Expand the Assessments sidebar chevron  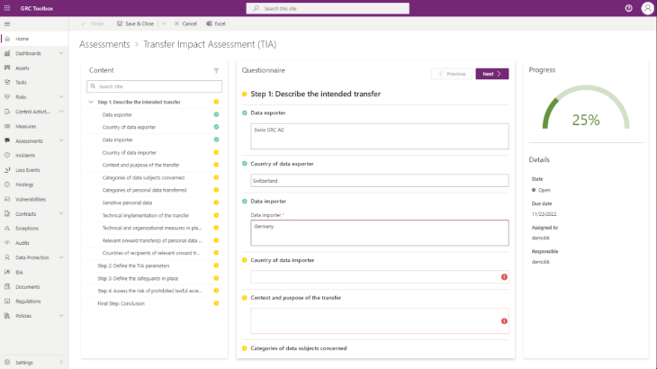pos(61,140)
